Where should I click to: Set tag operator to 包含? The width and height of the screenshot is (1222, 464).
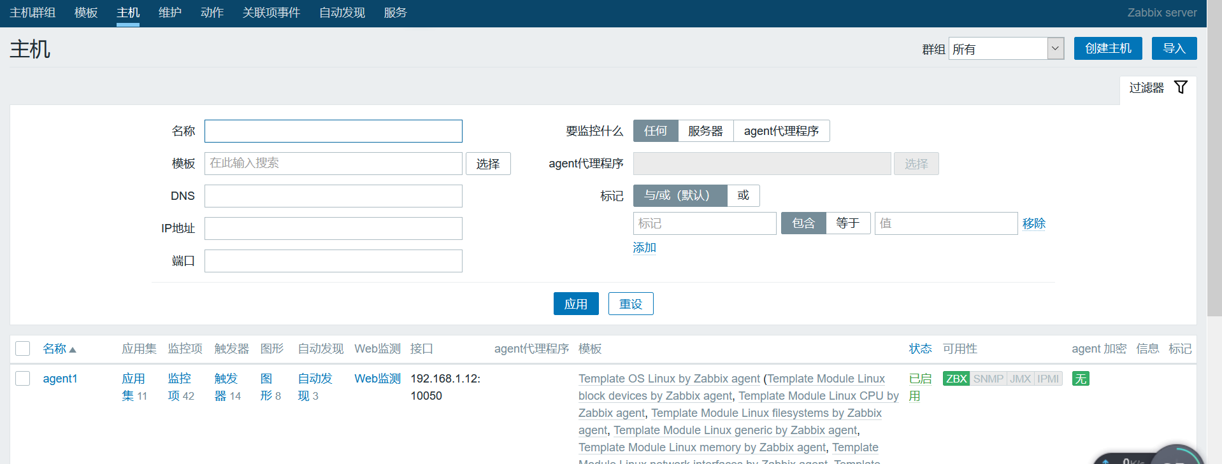click(x=803, y=223)
